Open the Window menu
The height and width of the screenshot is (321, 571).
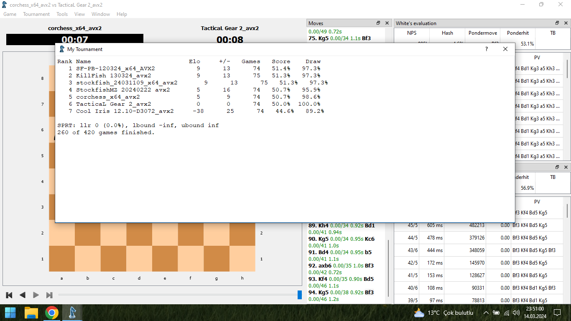tap(101, 14)
